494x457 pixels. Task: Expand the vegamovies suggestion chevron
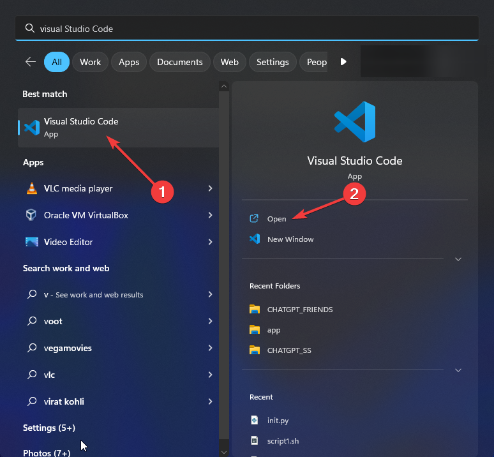tap(210, 348)
